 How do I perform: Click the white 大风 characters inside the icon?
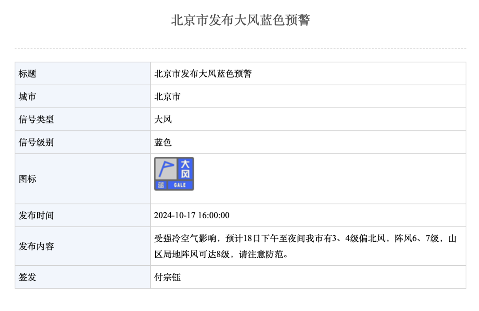185,169
